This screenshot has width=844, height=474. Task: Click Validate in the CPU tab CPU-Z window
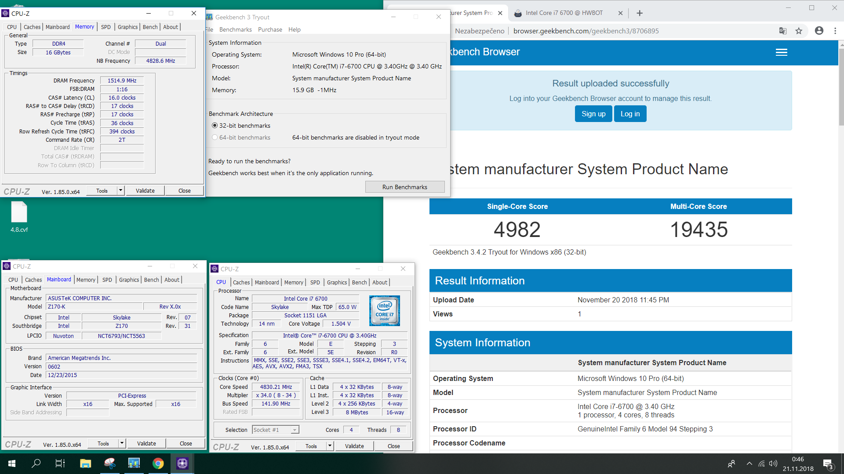pos(354,446)
